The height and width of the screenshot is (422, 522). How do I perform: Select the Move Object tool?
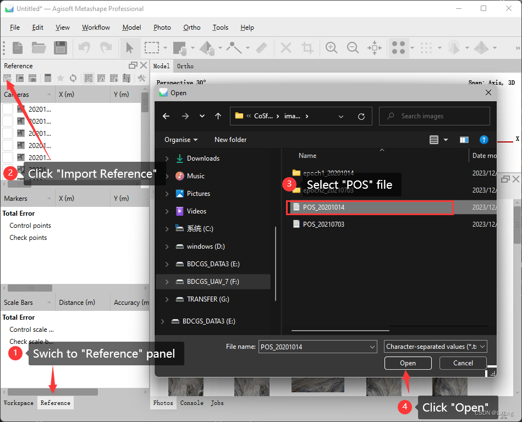(x=207, y=48)
